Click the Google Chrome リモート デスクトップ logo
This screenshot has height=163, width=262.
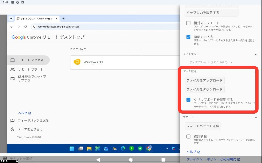pos(48,37)
